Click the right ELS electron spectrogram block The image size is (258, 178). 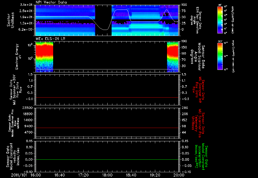173,57
